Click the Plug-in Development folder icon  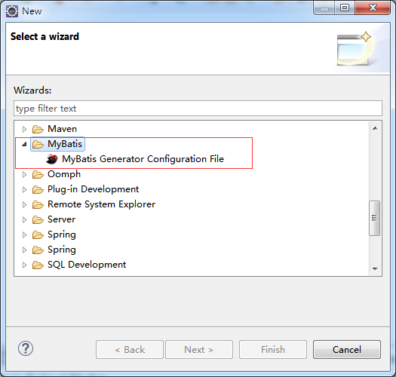click(38, 189)
